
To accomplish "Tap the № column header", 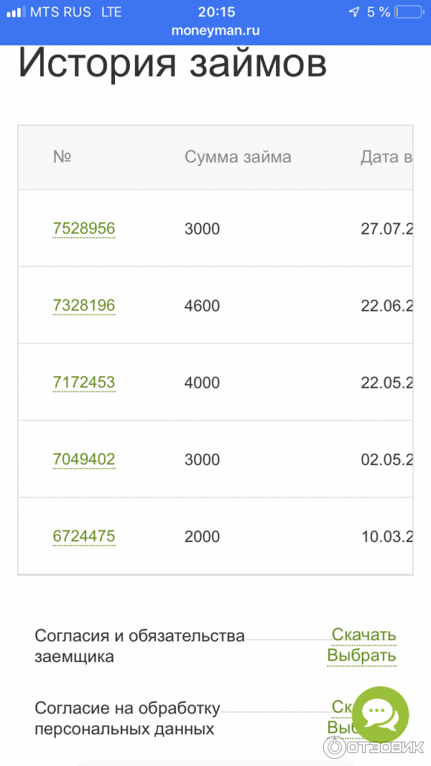I will pos(62,157).
